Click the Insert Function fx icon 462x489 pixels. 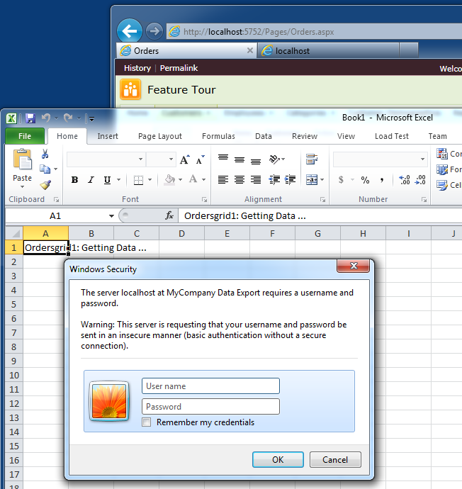[x=169, y=215]
